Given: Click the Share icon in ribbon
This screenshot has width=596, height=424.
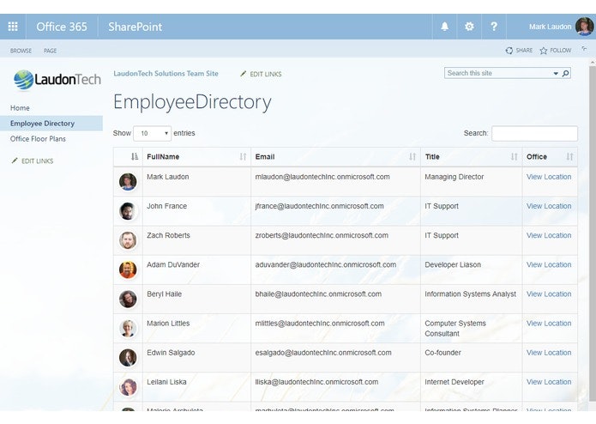Looking at the screenshot, I should (x=509, y=50).
